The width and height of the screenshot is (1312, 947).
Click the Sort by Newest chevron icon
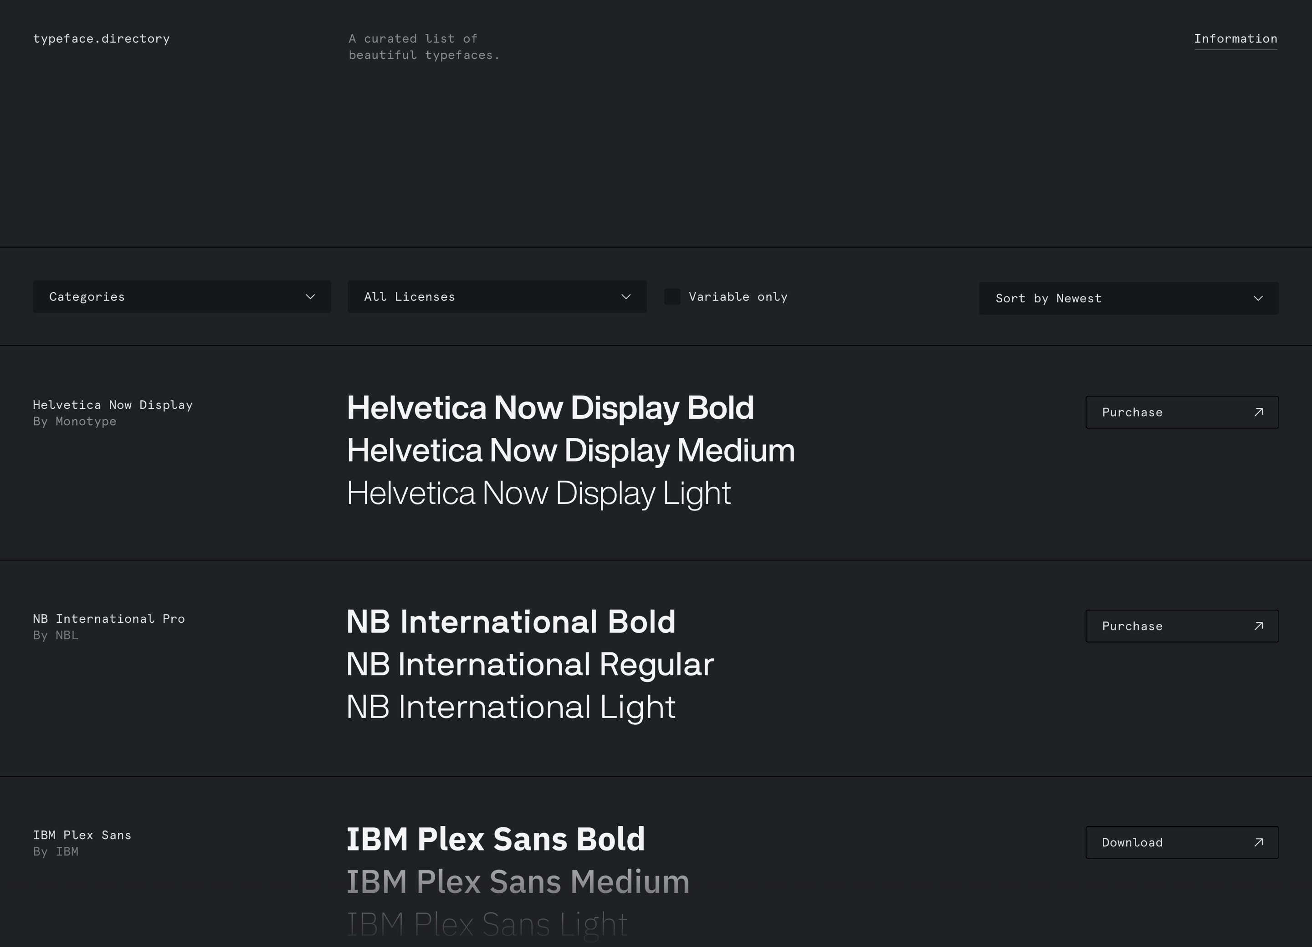1258,298
